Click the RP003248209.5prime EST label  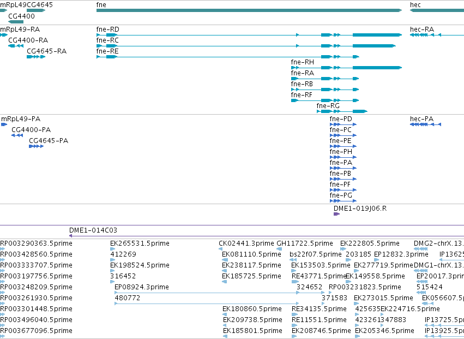pyautogui.click(x=36, y=287)
